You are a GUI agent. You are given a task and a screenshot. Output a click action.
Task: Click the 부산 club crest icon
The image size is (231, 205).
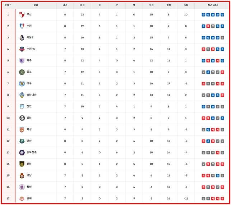(x=22, y=15)
